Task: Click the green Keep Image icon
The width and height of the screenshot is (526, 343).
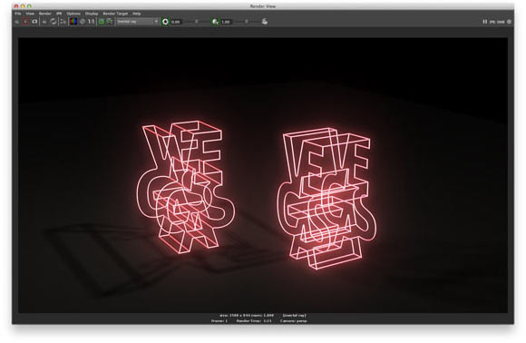Action: coord(101,22)
